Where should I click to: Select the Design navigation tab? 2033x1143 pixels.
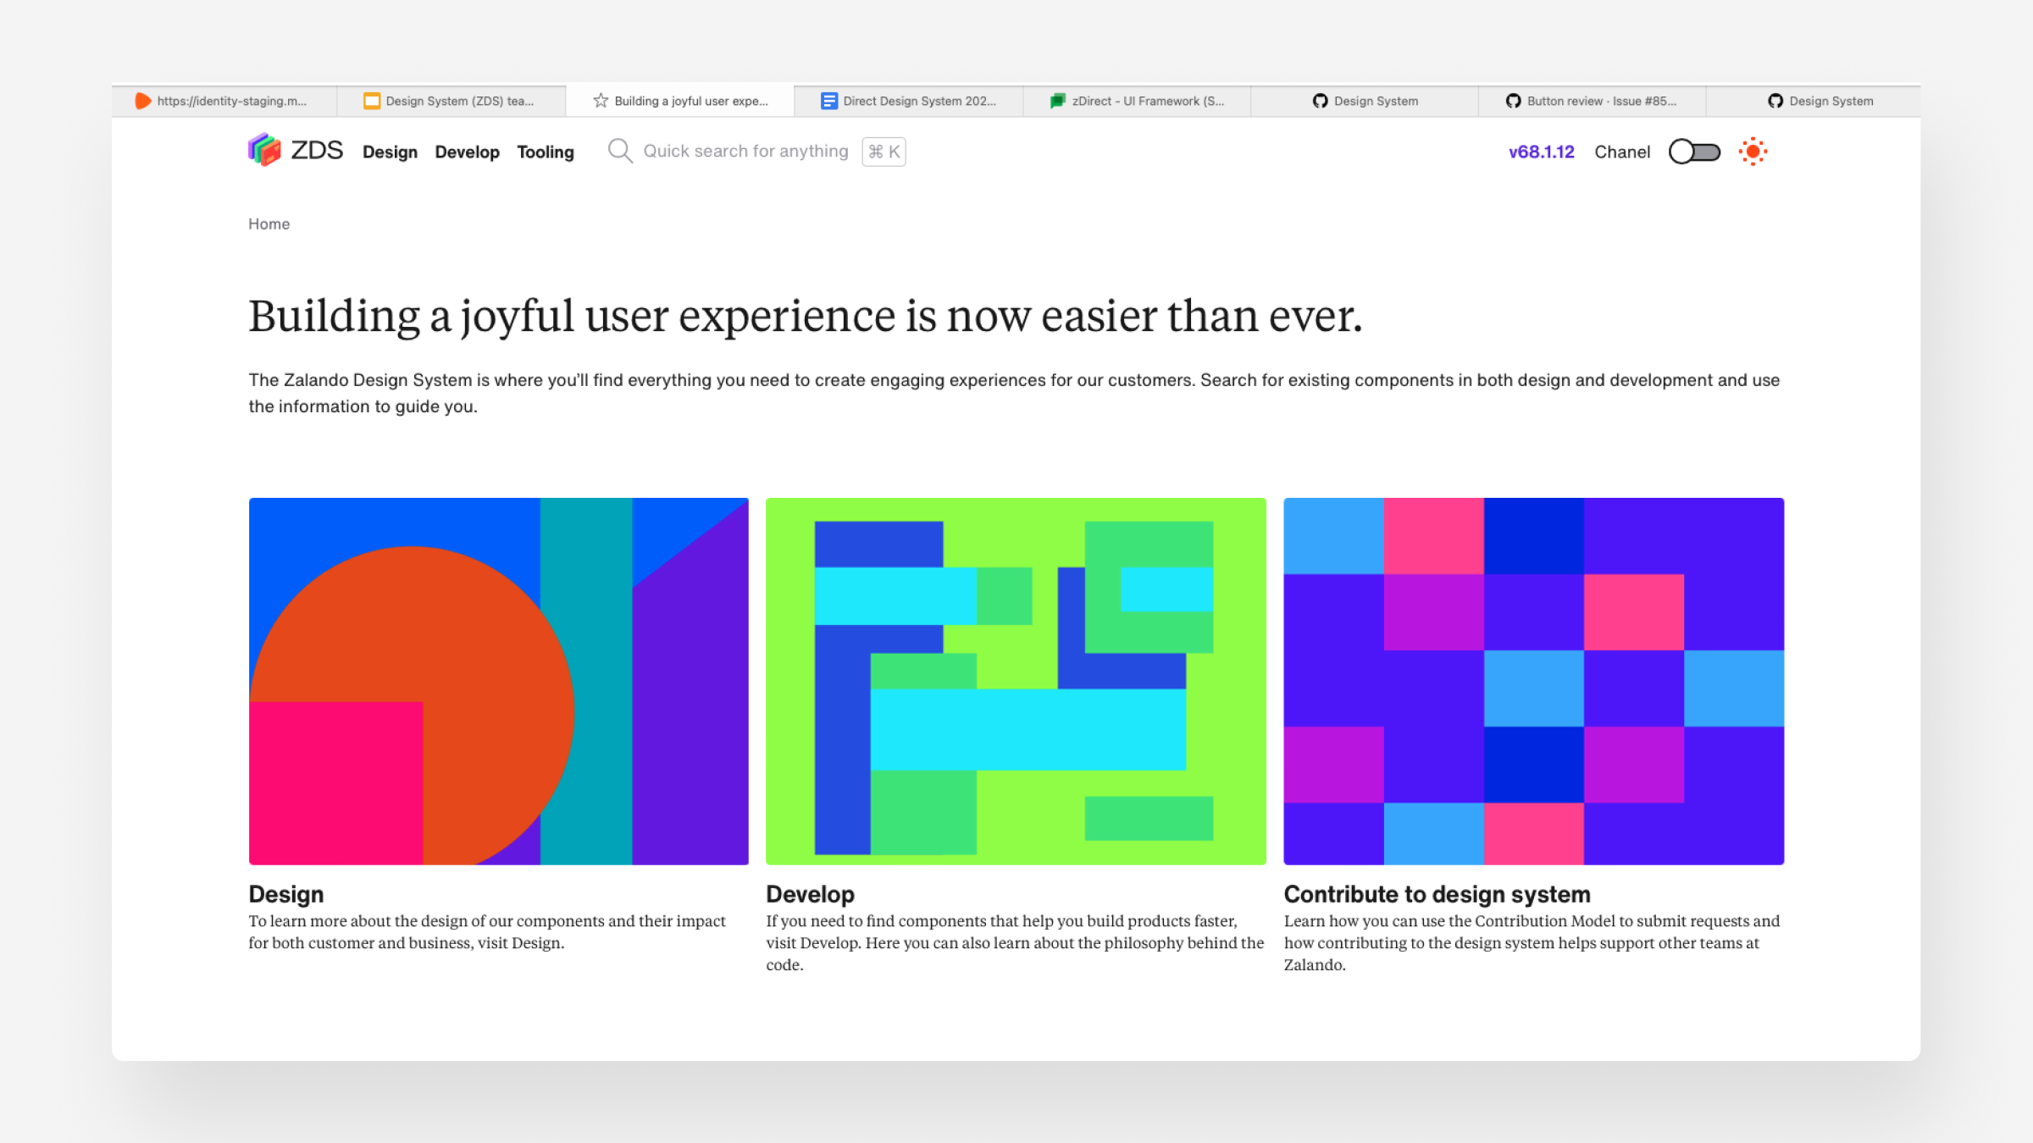pyautogui.click(x=390, y=151)
